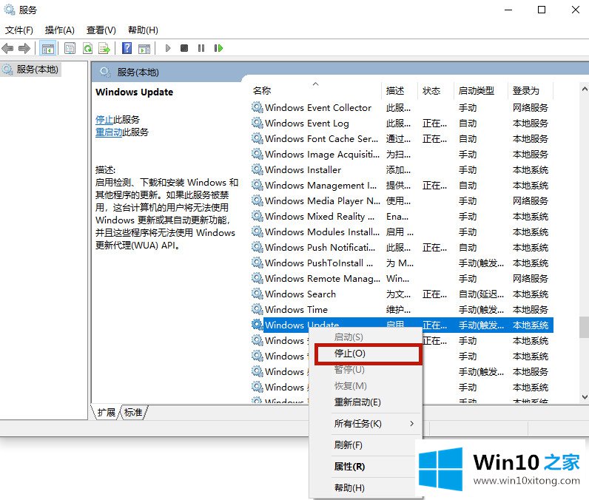Click the scrollbar up arrow
The width and height of the screenshot is (589, 500).
coord(584,89)
